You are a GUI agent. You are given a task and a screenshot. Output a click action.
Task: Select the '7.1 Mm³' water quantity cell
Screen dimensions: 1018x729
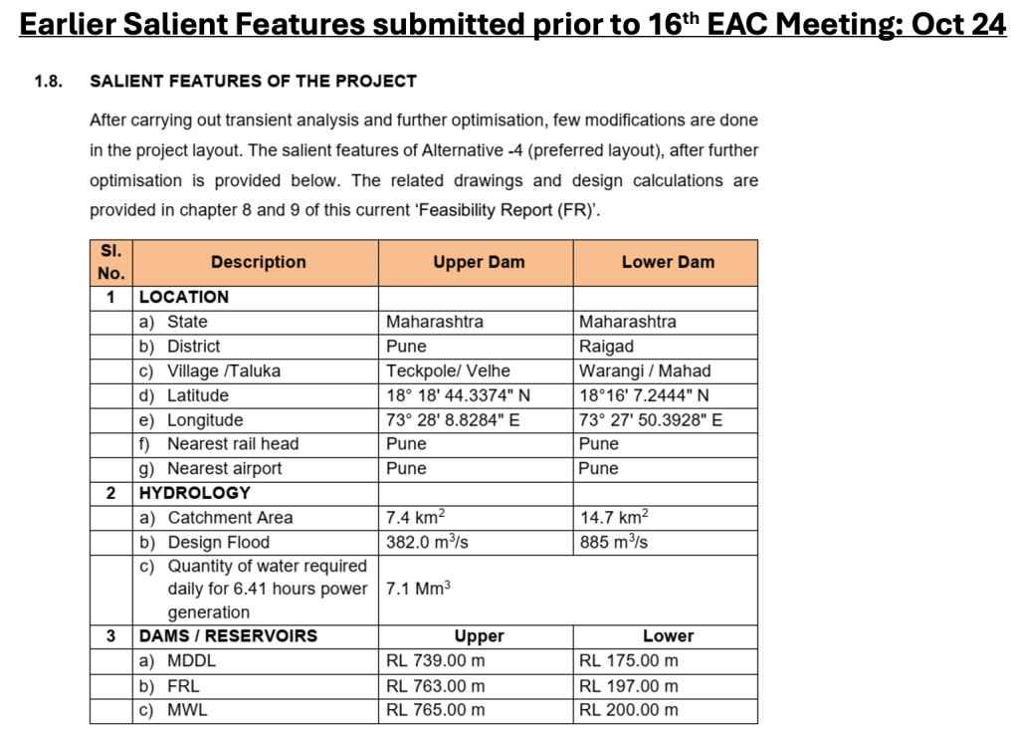(x=419, y=589)
